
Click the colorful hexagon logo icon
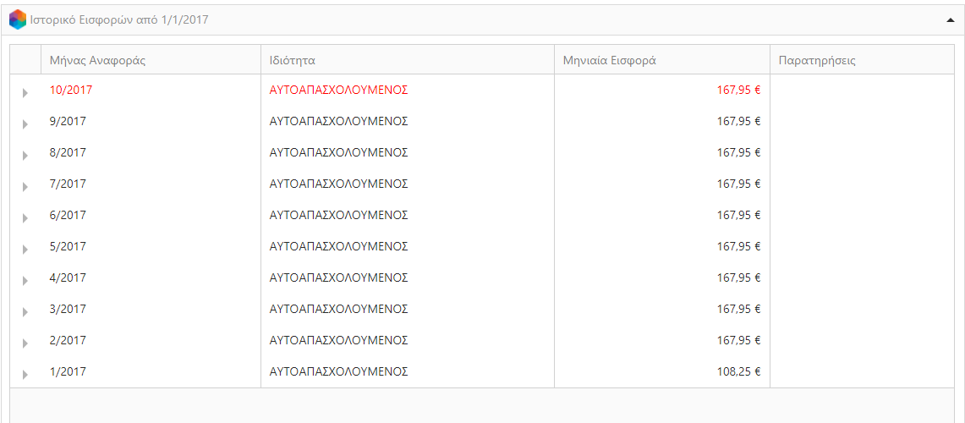click(x=18, y=19)
